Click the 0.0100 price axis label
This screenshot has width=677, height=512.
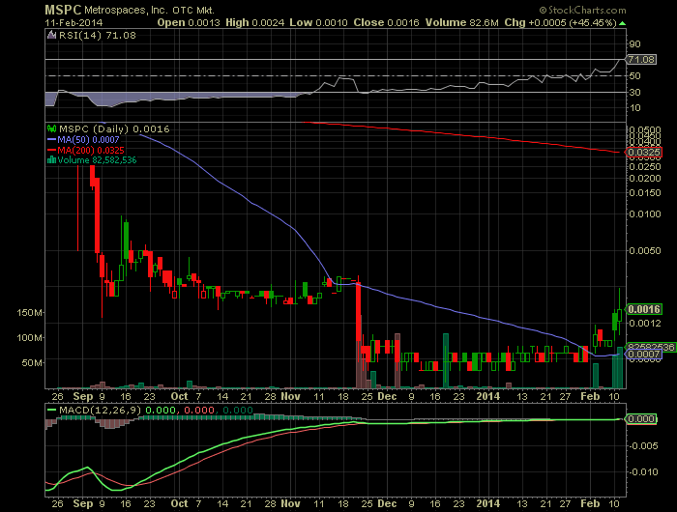tap(645, 213)
